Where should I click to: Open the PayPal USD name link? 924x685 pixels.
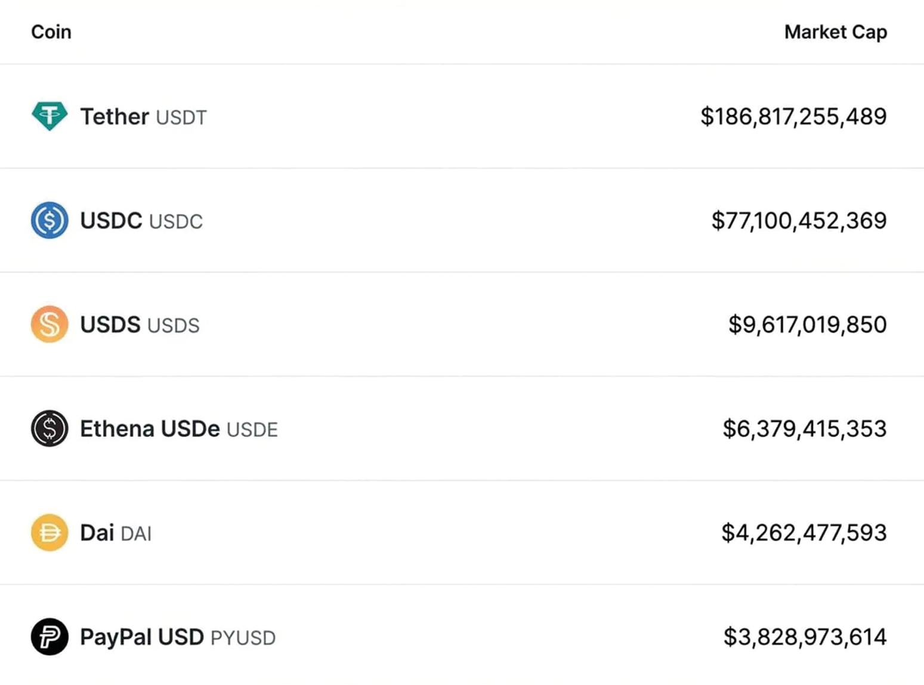142,637
